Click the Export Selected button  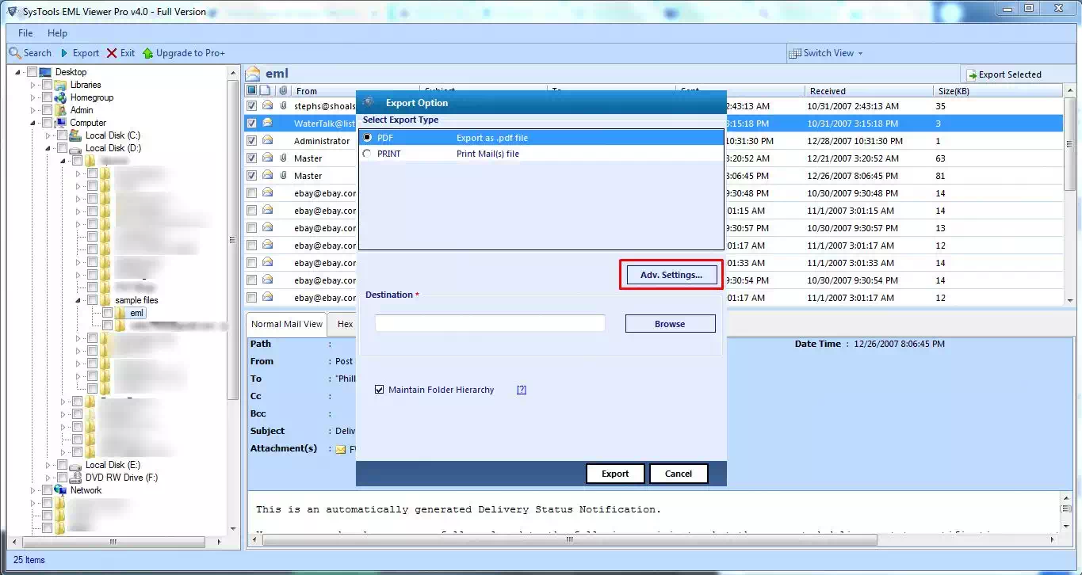[1003, 74]
